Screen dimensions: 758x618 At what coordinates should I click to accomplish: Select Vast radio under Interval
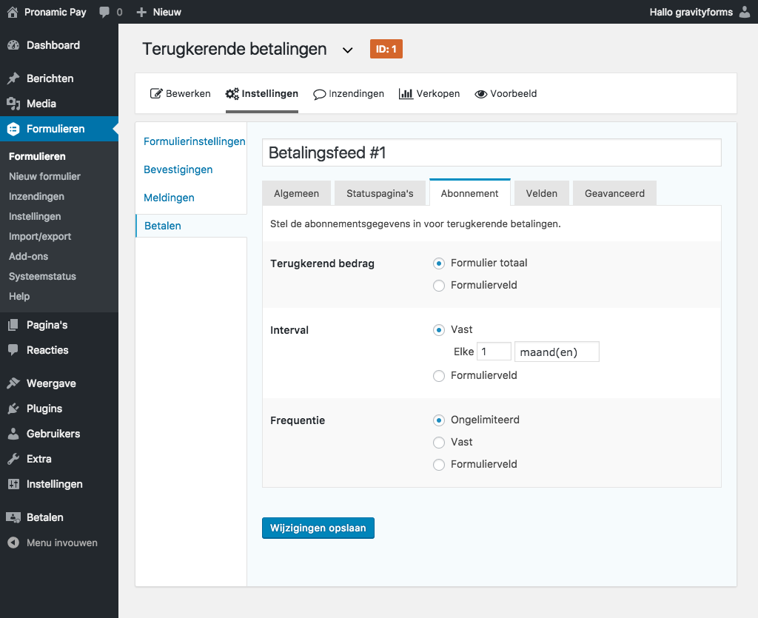click(439, 330)
